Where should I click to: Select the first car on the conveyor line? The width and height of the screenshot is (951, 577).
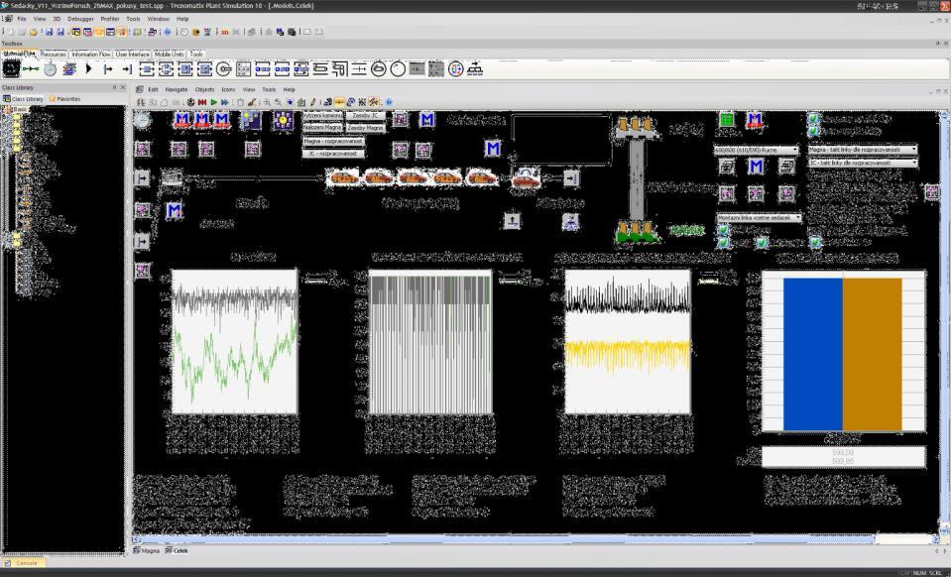click(343, 177)
